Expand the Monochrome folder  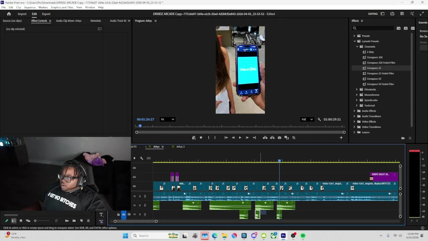357,95
